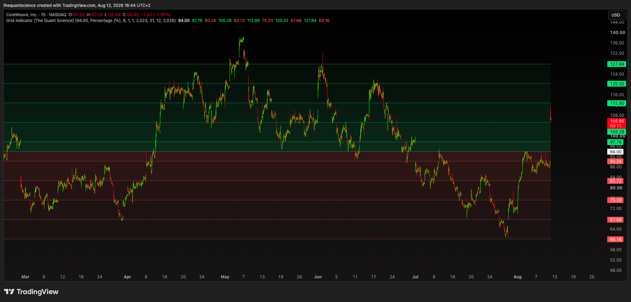Click the 124.00 price scale value
Viewport: 631px width, 302px height.
617,74
